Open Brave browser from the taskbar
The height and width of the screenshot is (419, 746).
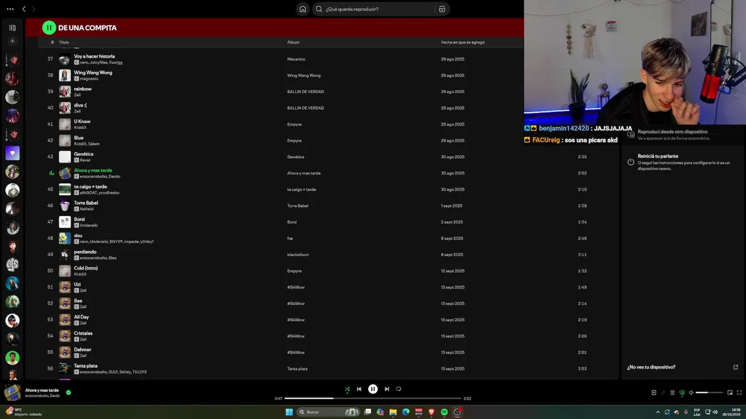(x=431, y=412)
